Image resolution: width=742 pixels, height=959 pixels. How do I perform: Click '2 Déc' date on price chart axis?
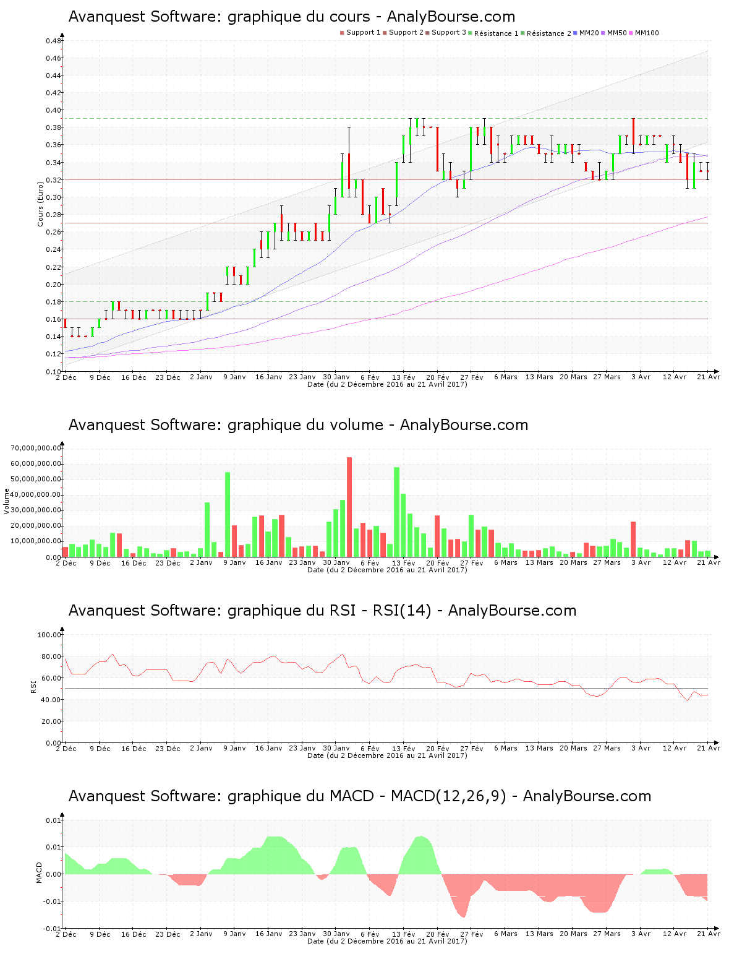66,377
